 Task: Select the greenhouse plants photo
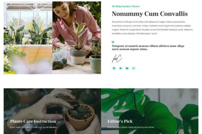click(28, 38)
